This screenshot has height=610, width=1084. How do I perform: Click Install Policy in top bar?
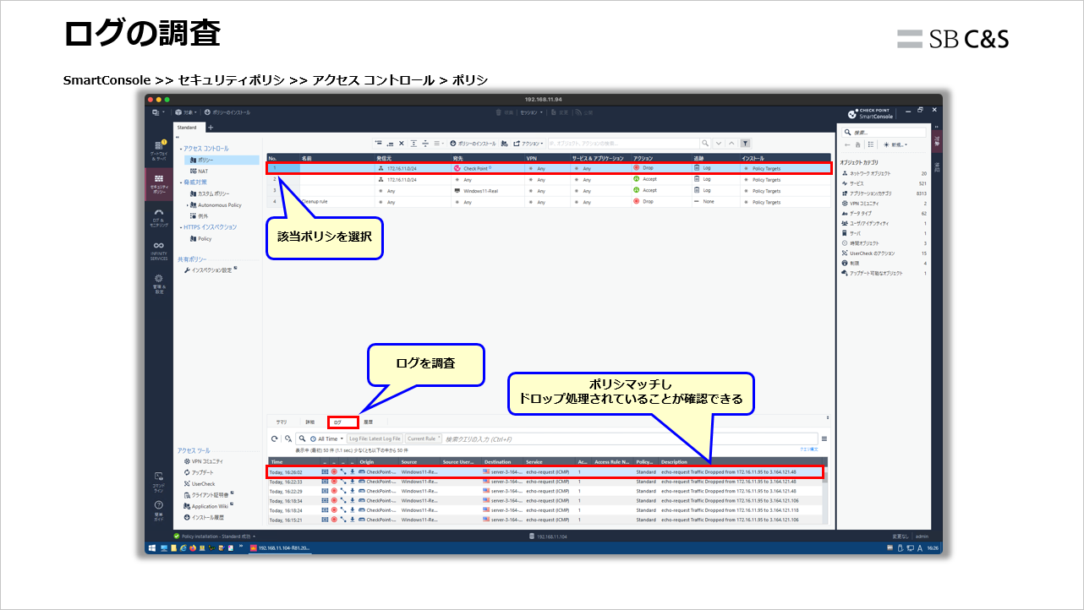pos(227,112)
